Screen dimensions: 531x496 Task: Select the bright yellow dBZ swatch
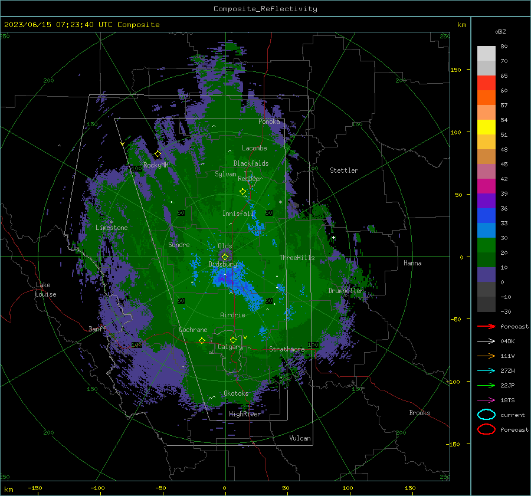[x=486, y=127]
